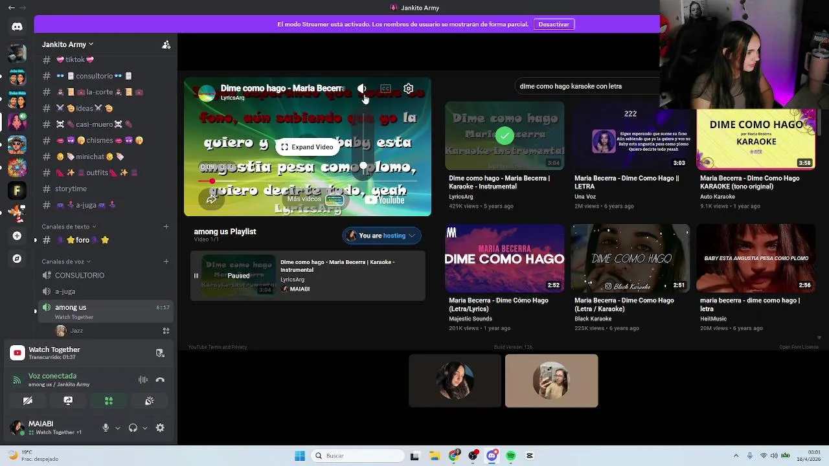The width and height of the screenshot is (829, 466).
Task: Create channel in Canales de texto
Action: pyautogui.click(x=166, y=227)
